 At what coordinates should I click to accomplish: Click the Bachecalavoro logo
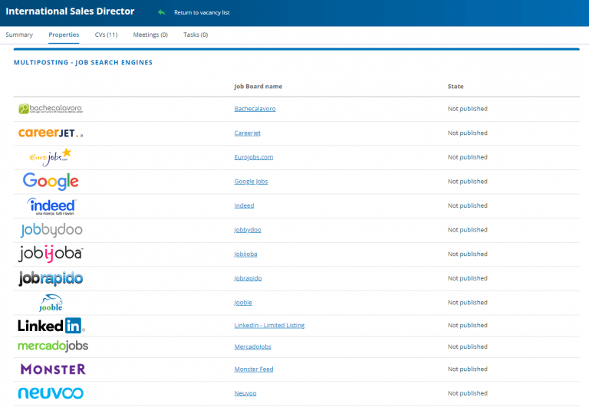[x=51, y=109]
